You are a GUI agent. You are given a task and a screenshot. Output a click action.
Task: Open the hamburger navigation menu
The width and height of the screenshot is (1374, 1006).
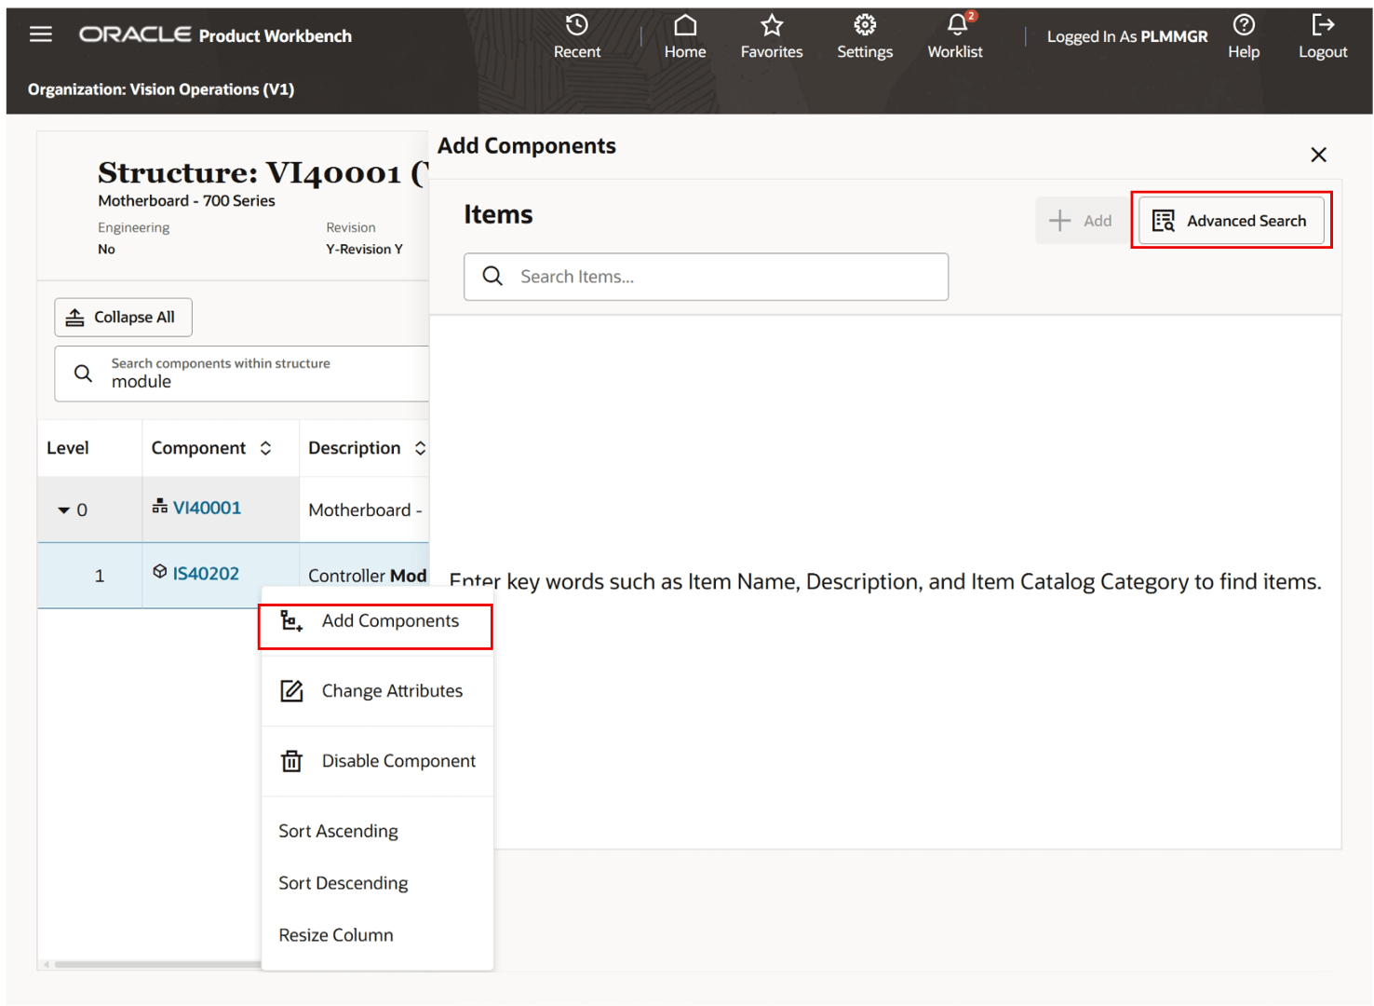[40, 34]
